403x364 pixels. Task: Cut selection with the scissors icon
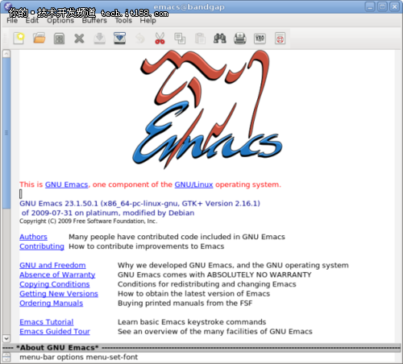coord(160,39)
